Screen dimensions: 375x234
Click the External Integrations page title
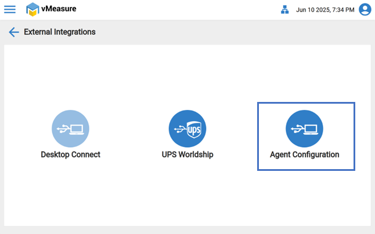(60, 32)
